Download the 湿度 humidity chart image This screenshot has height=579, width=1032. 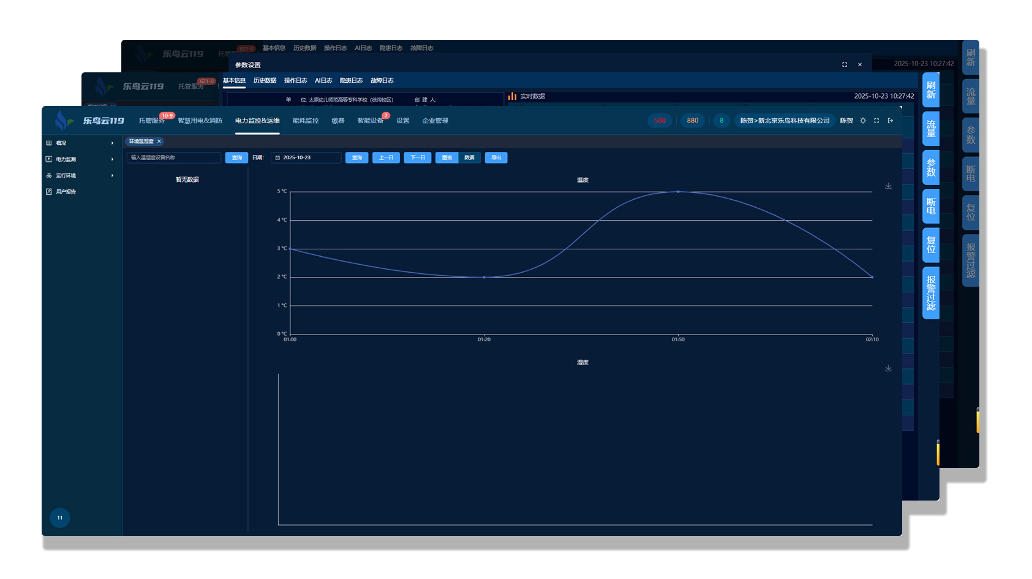[x=888, y=369]
